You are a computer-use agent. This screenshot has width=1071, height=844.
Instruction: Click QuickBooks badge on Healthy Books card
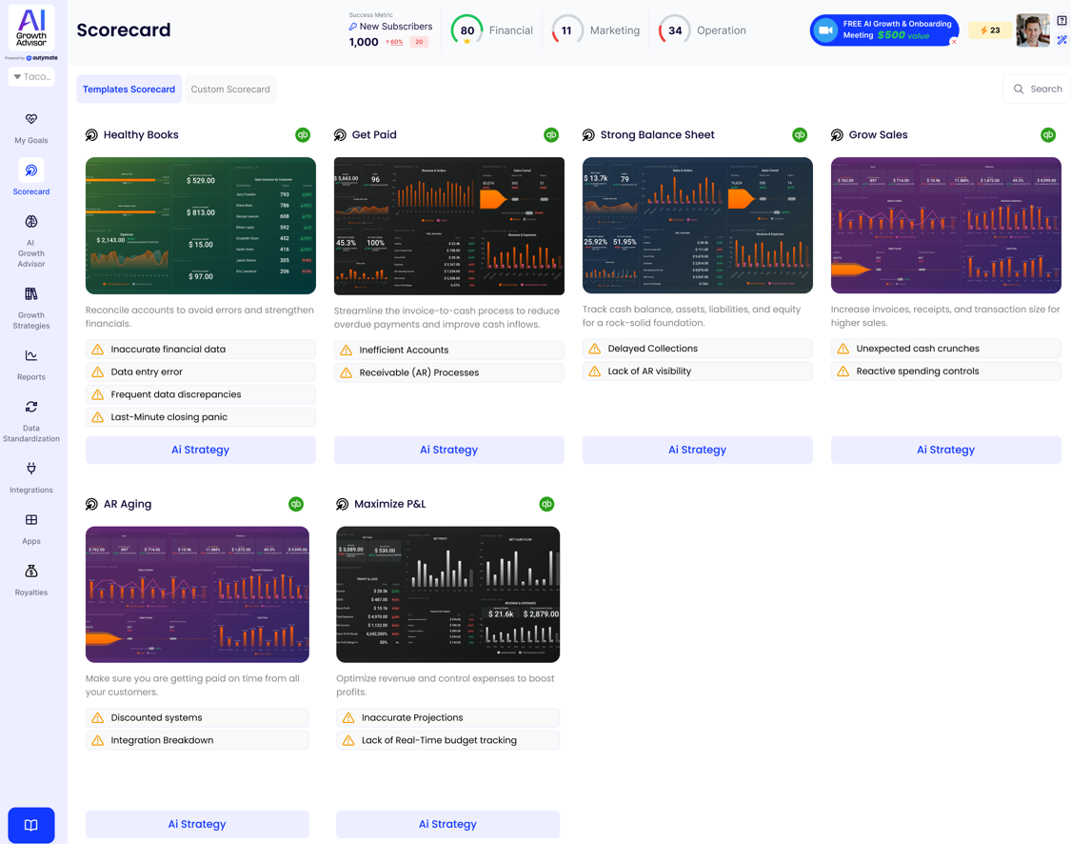point(303,135)
